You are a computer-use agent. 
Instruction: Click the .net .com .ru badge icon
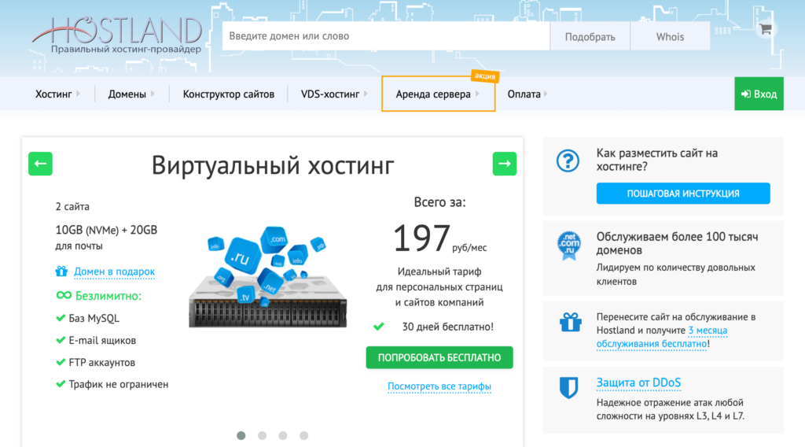point(569,246)
